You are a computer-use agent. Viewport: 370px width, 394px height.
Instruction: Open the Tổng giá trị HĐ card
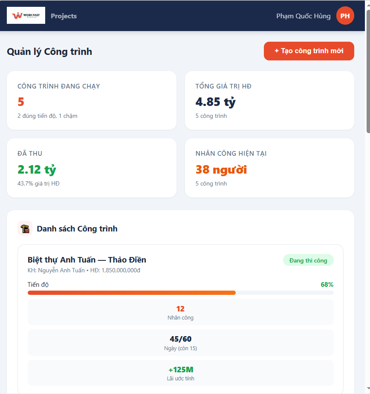(269, 100)
